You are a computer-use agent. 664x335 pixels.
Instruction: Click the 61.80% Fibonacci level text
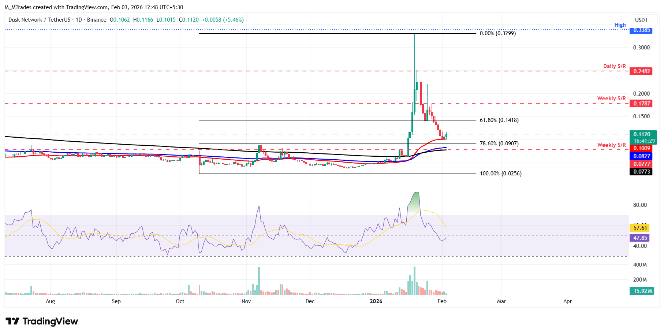(499, 120)
